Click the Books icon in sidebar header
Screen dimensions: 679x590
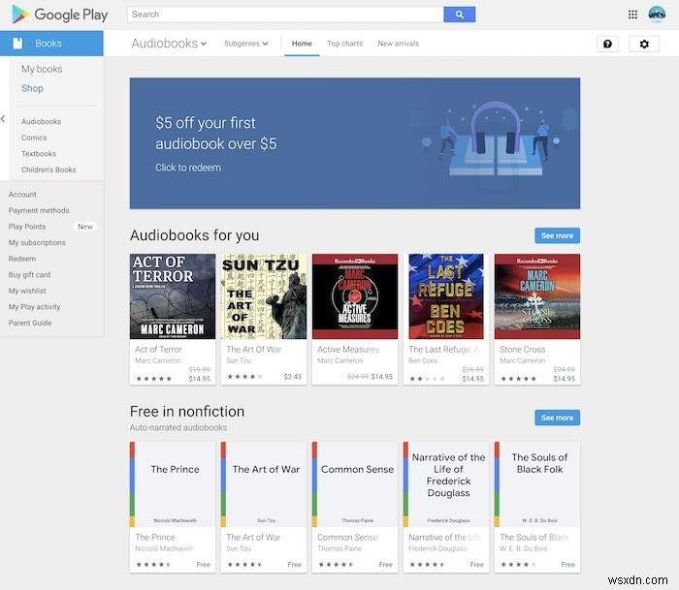17,44
